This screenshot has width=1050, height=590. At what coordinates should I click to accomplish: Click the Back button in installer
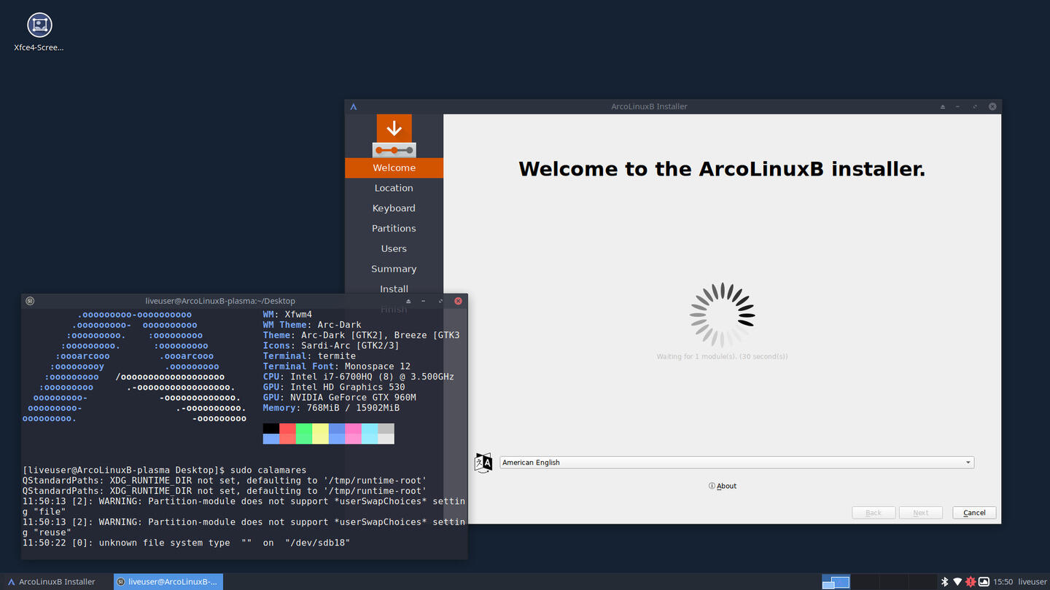click(874, 513)
